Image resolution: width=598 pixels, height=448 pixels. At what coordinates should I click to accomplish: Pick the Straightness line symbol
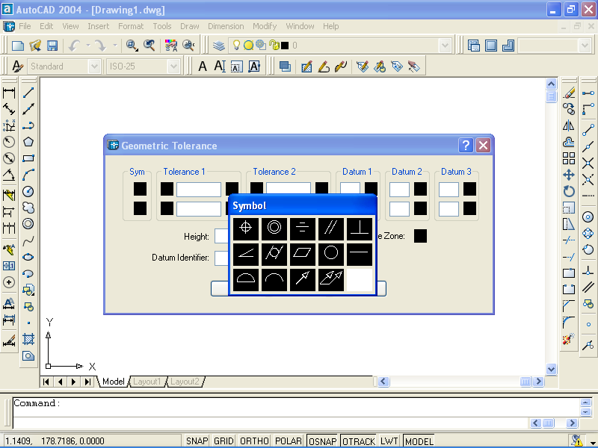tap(360, 254)
